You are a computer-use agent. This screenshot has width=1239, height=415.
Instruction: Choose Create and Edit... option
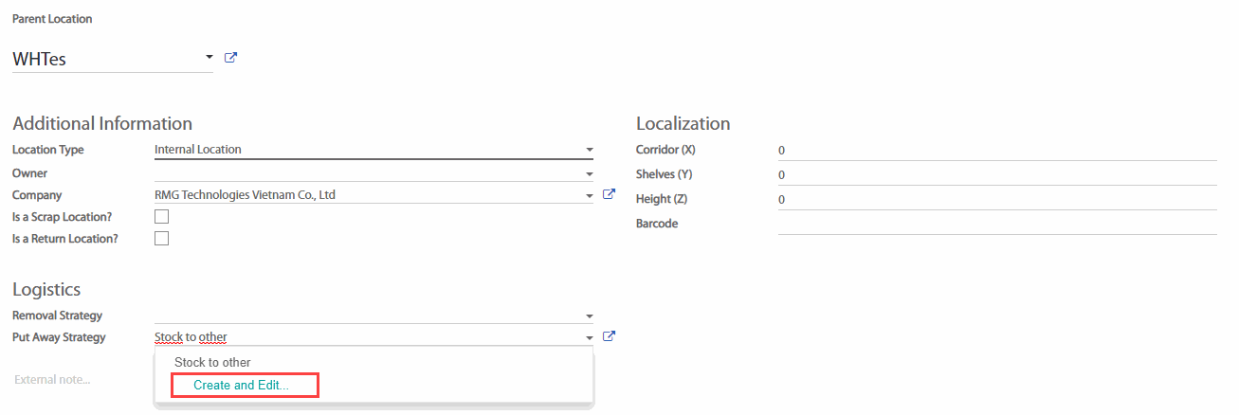coord(241,386)
